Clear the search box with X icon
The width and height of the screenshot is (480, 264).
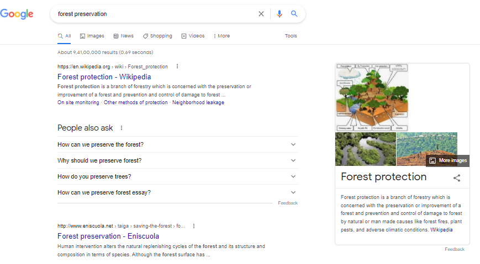point(261,14)
